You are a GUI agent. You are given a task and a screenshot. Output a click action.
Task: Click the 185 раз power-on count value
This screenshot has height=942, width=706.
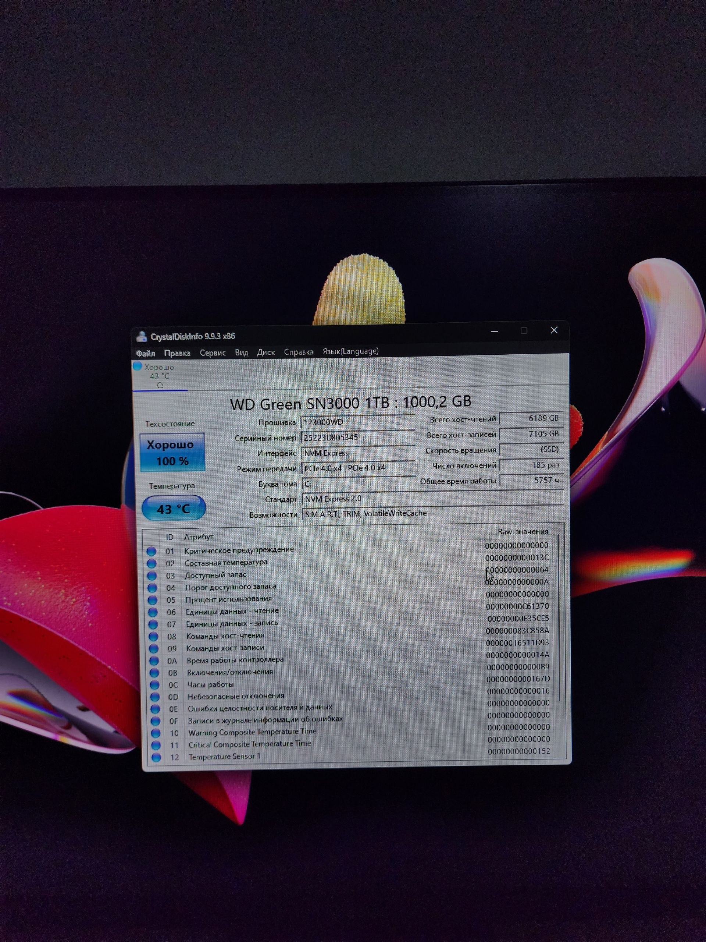point(531,465)
